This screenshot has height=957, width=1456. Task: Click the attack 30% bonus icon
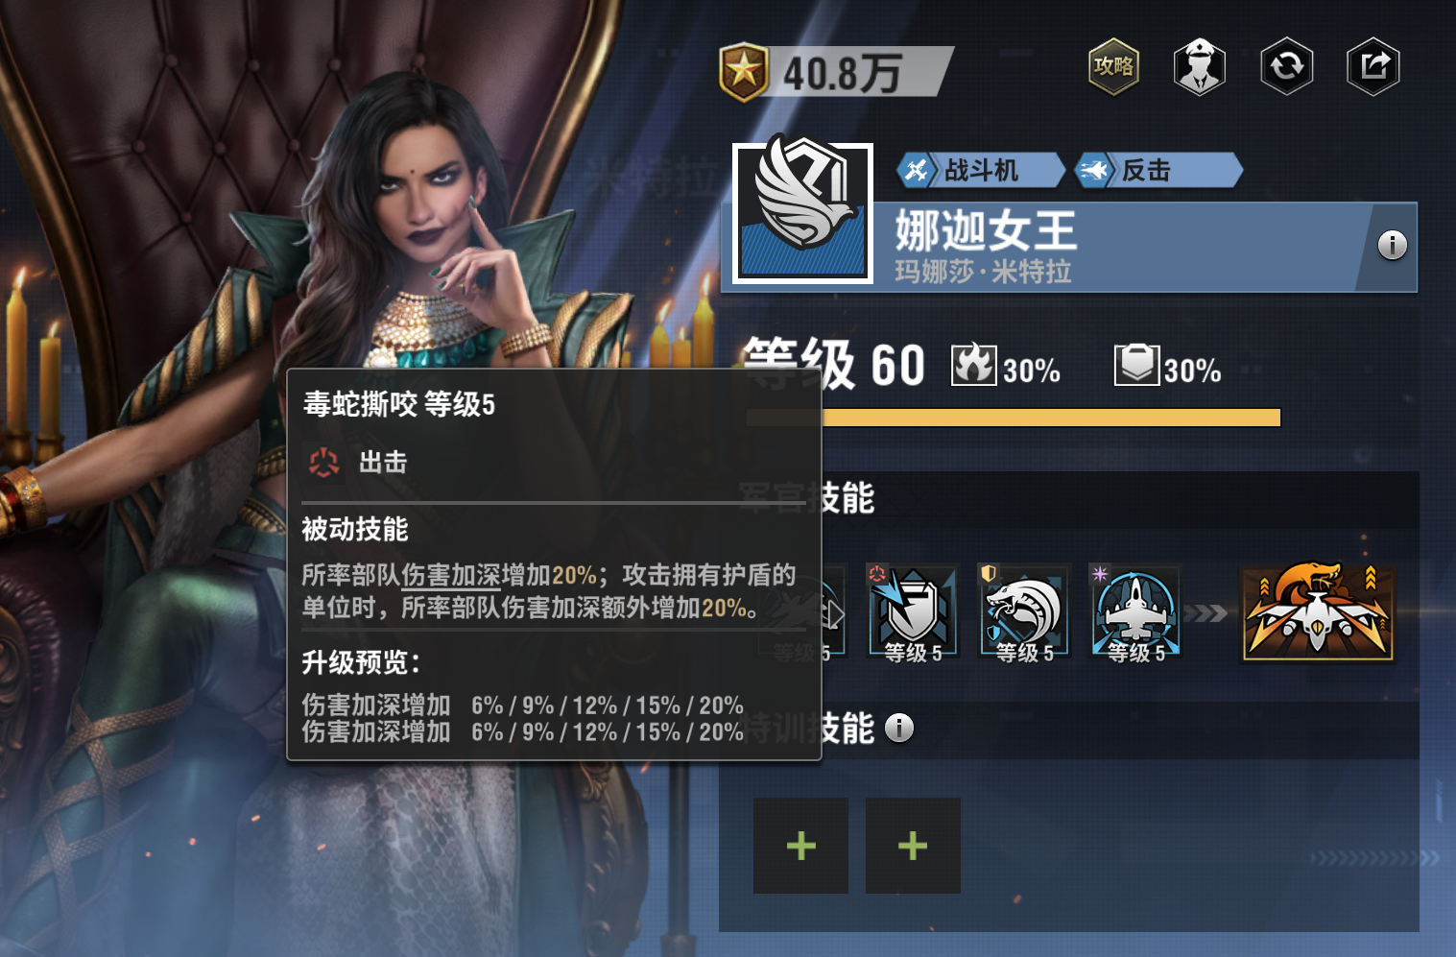(973, 365)
